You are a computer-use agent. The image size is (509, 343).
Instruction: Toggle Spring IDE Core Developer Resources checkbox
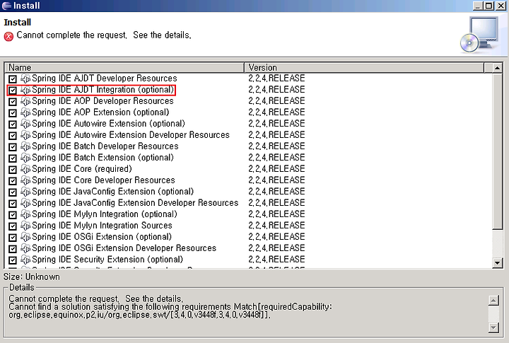pos(13,181)
